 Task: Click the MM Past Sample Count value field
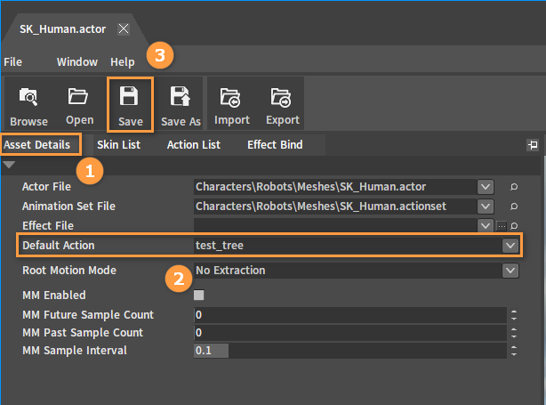pyautogui.click(x=350, y=333)
